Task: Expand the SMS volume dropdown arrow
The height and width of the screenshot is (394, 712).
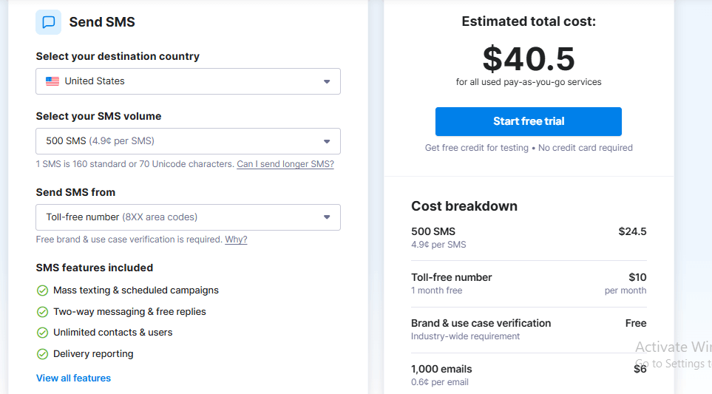Action: 327,141
